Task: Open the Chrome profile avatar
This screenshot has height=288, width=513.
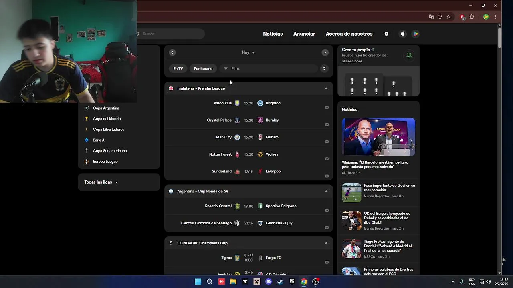Action: coord(486,17)
